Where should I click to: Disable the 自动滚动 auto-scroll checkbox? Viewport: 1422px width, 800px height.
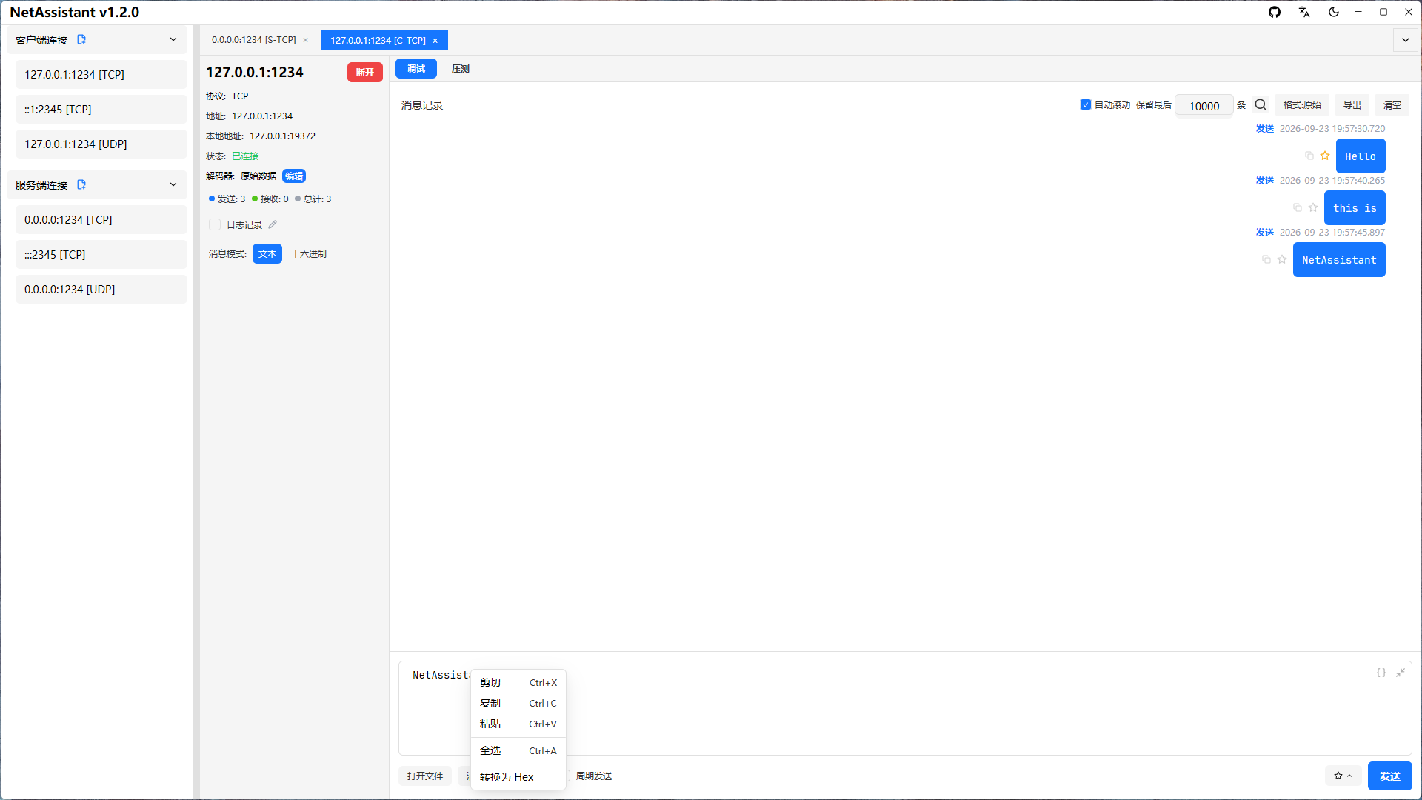coord(1086,104)
